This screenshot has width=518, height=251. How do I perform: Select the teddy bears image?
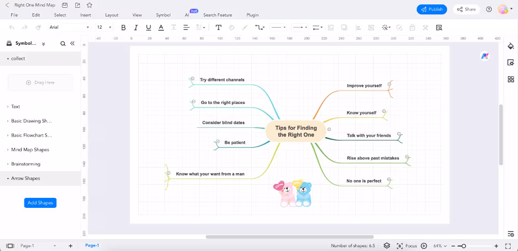tap(293, 194)
